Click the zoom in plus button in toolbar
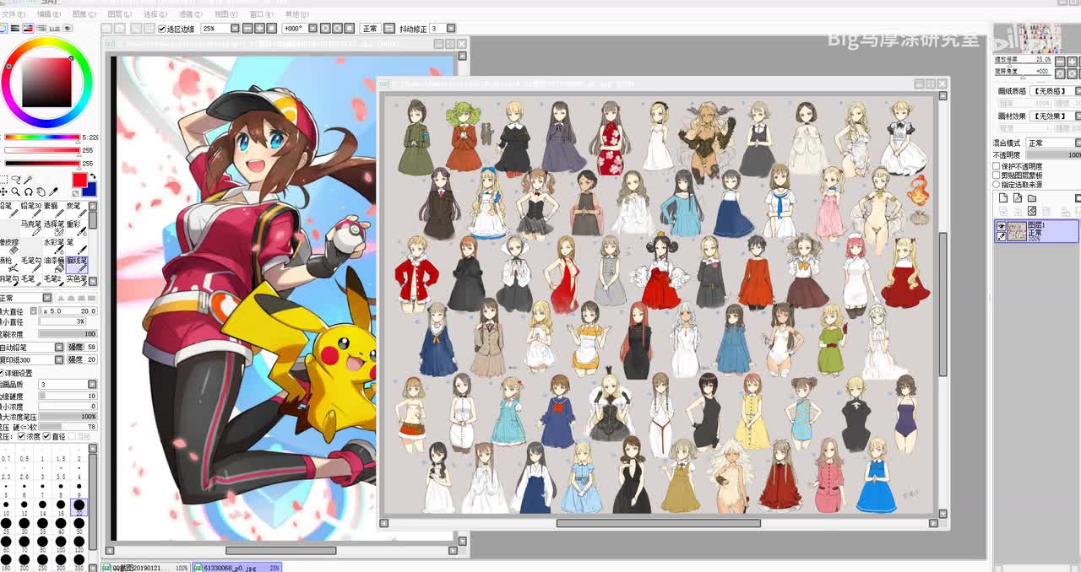Image resolution: width=1081 pixels, height=572 pixels. point(259,29)
